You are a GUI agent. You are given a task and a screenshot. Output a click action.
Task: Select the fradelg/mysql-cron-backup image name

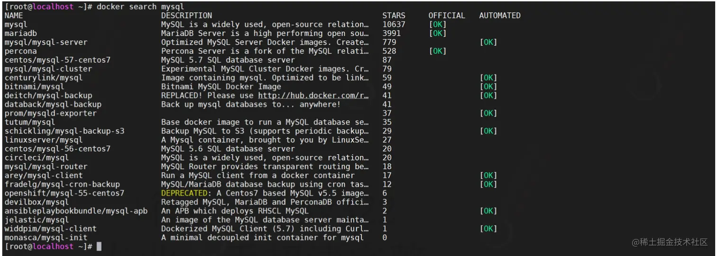click(x=62, y=184)
